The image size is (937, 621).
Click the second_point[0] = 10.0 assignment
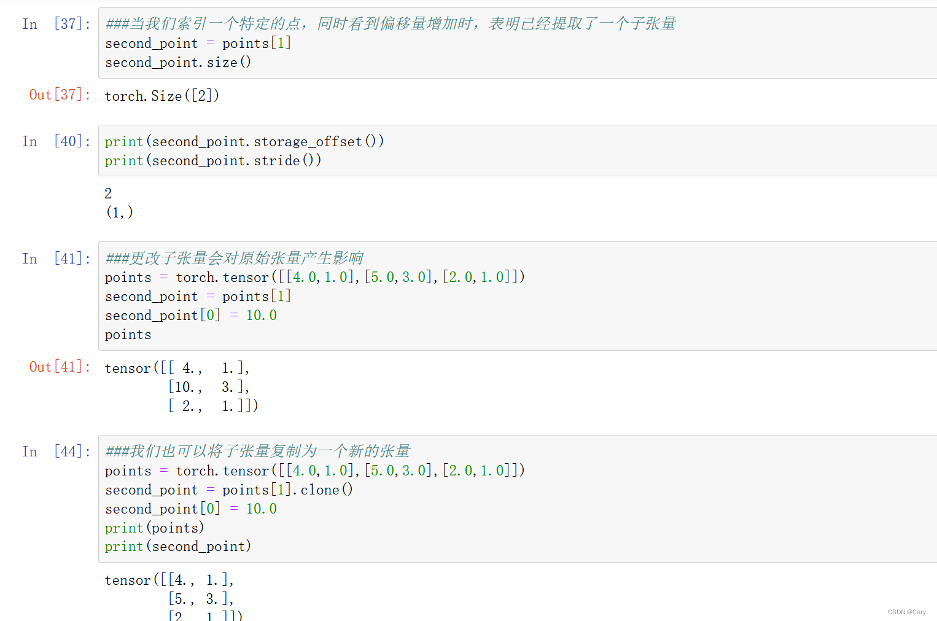point(190,315)
